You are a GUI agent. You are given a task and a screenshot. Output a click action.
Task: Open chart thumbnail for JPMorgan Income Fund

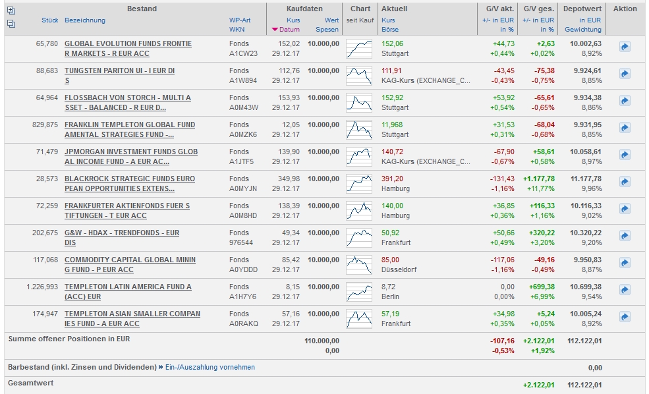click(x=359, y=156)
